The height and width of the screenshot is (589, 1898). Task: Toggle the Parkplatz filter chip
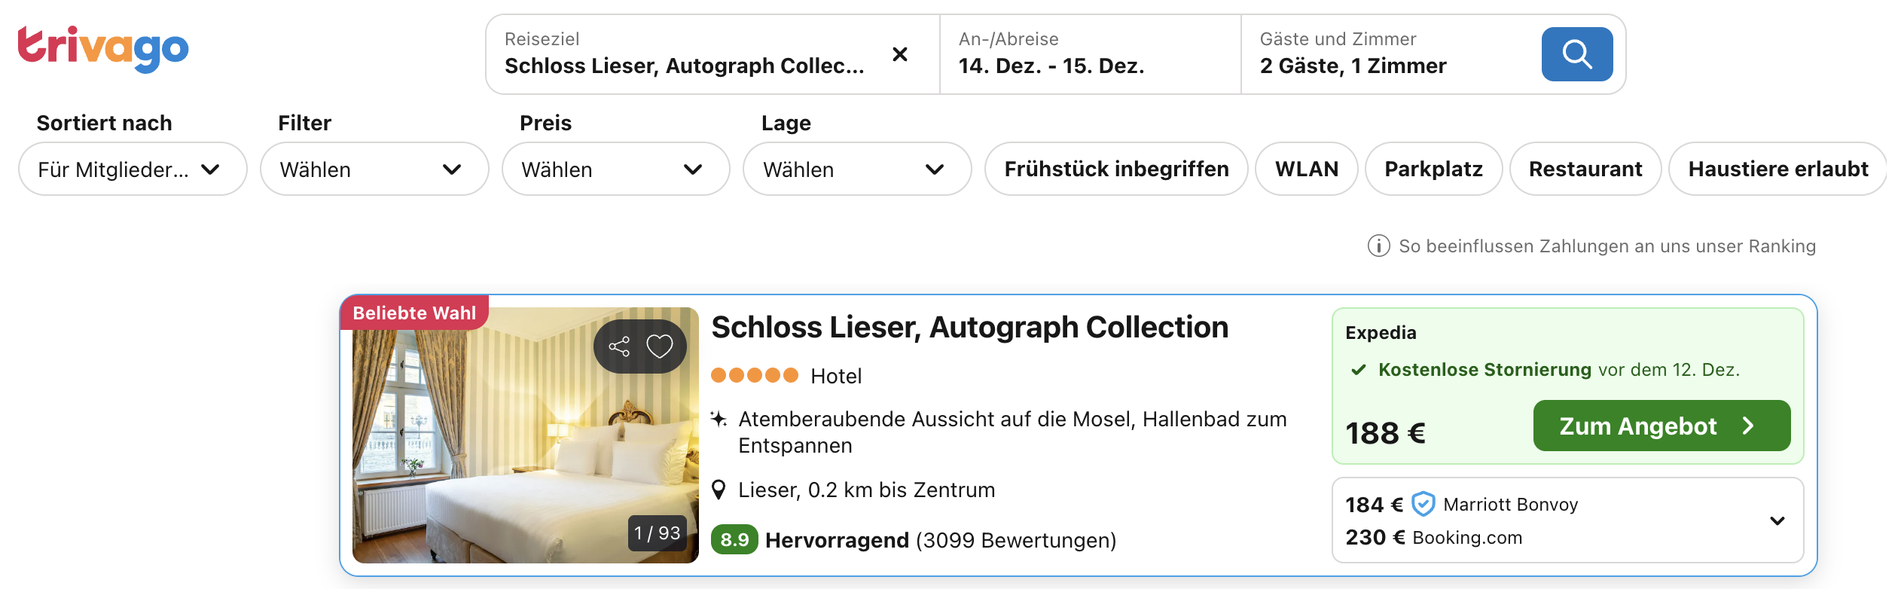pos(1433,169)
